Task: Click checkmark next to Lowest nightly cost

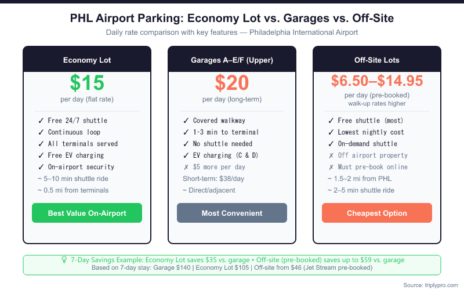Action: 331,132
